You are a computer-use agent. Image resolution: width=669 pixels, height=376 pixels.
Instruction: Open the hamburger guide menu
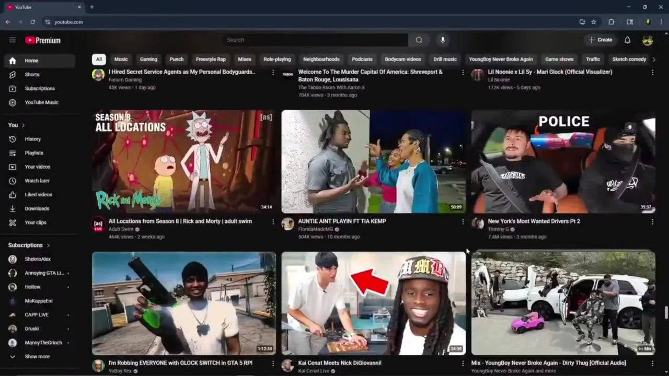point(13,40)
